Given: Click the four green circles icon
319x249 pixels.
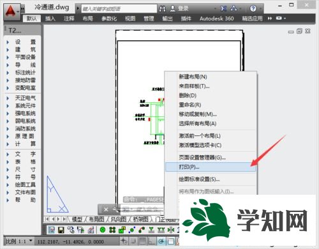Looking at the screenshot, I should (112, 230).
